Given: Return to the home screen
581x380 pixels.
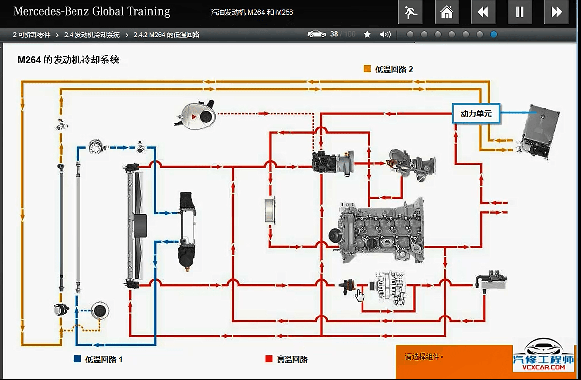Looking at the screenshot, I should (446, 12).
